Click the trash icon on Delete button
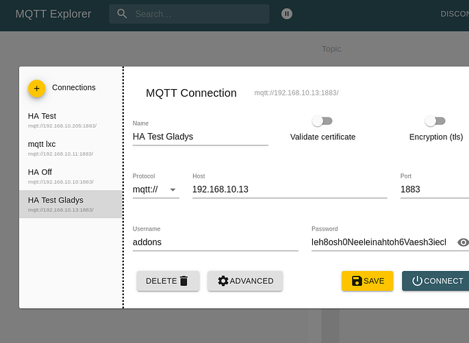 point(183,281)
